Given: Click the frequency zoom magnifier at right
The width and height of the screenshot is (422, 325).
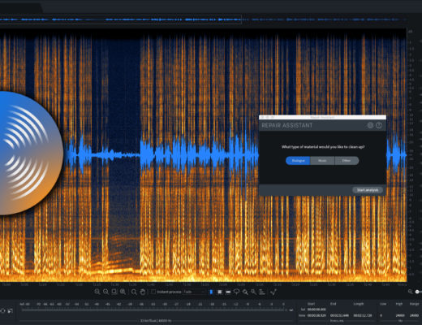Looking at the screenshot, I should click(410, 292).
